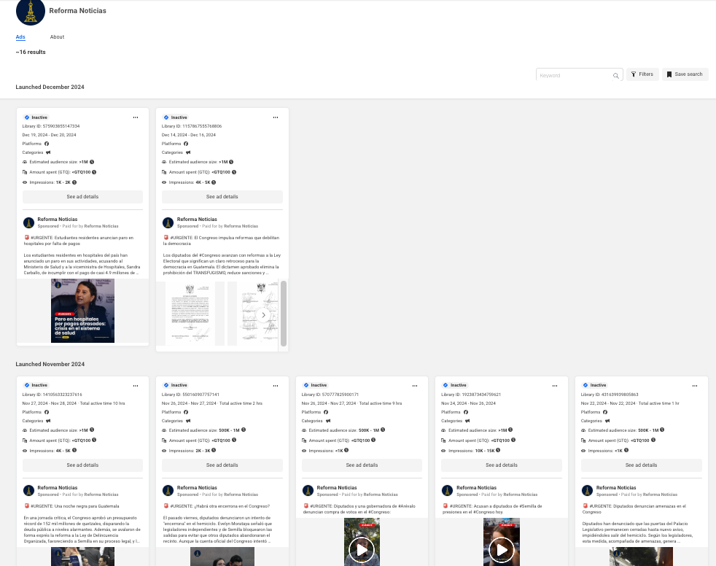This screenshot has width=716, height=566.
Task: Click amount spent info icon on Dec 19 ad
Action: [94, 172]
